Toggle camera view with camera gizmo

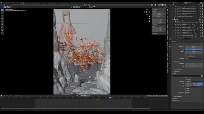point(149,21)
